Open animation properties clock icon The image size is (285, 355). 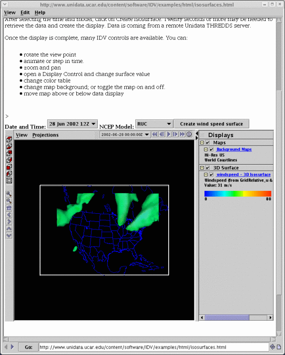tap(189, 135)
